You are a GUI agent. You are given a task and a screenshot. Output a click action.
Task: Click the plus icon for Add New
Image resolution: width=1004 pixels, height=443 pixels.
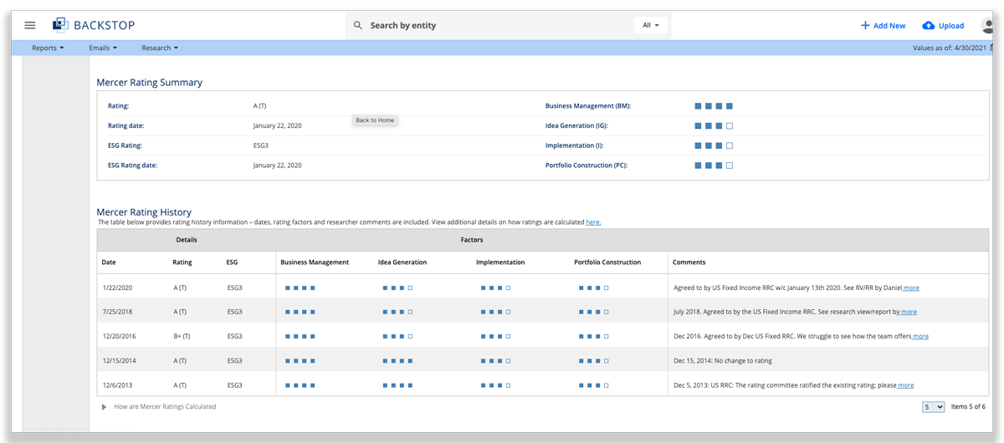coord(865,26)
